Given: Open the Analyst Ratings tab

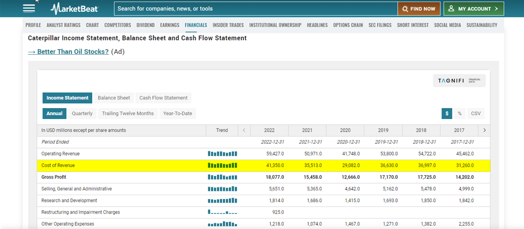Looking at the screenshot, I should 63,25.
